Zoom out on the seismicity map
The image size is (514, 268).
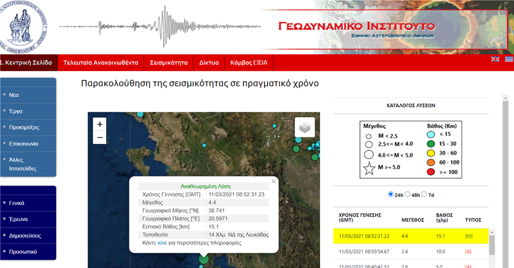pos(100,137)
